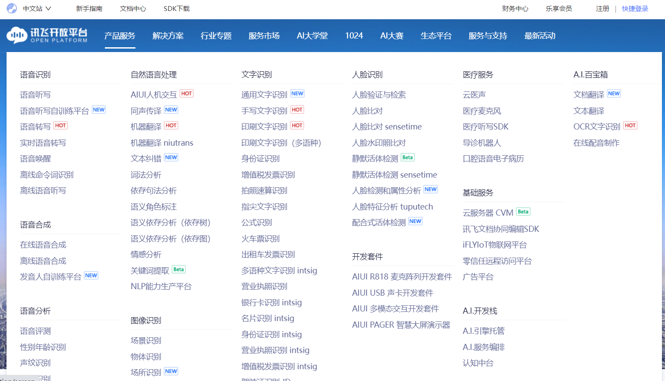
Task: Open the AI大学堂 navigation item
Action: pyautogui.click(x=312, y=35)
